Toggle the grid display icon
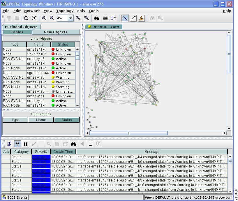 105,18
